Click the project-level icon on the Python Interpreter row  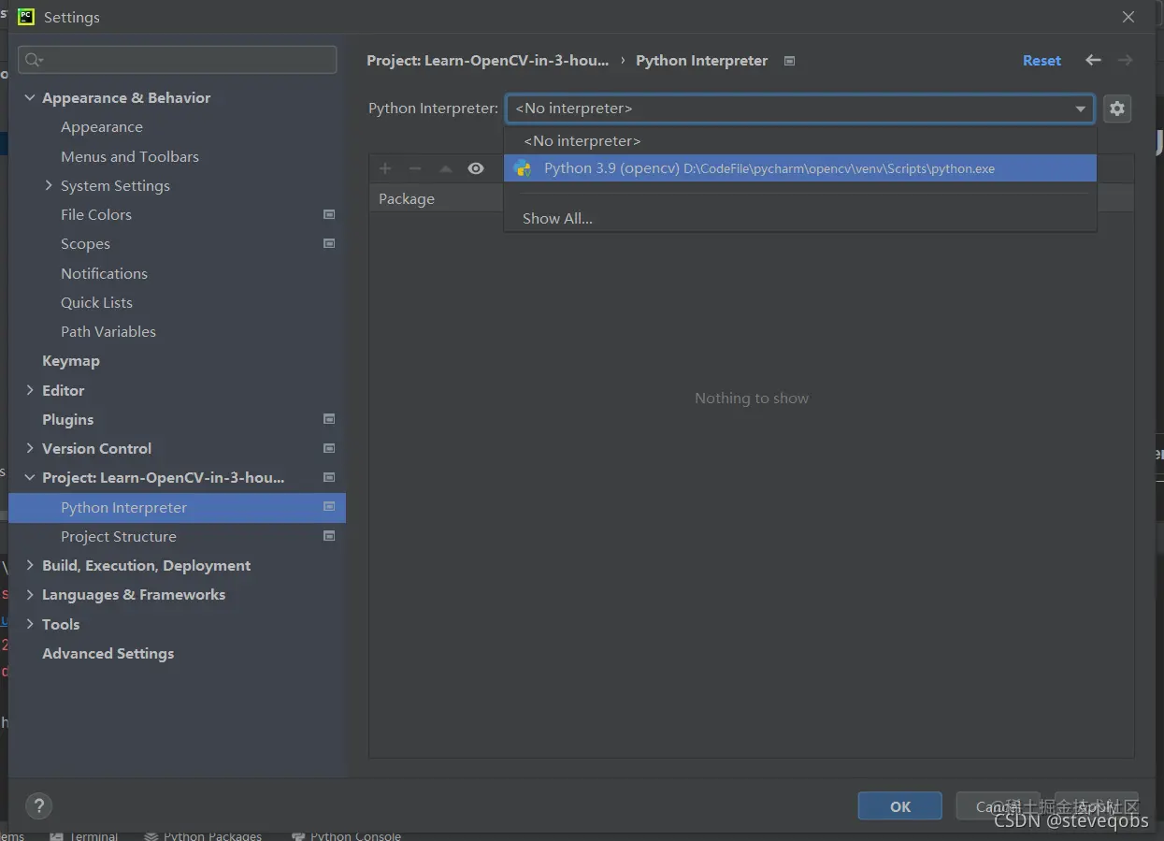coord(329,506)
